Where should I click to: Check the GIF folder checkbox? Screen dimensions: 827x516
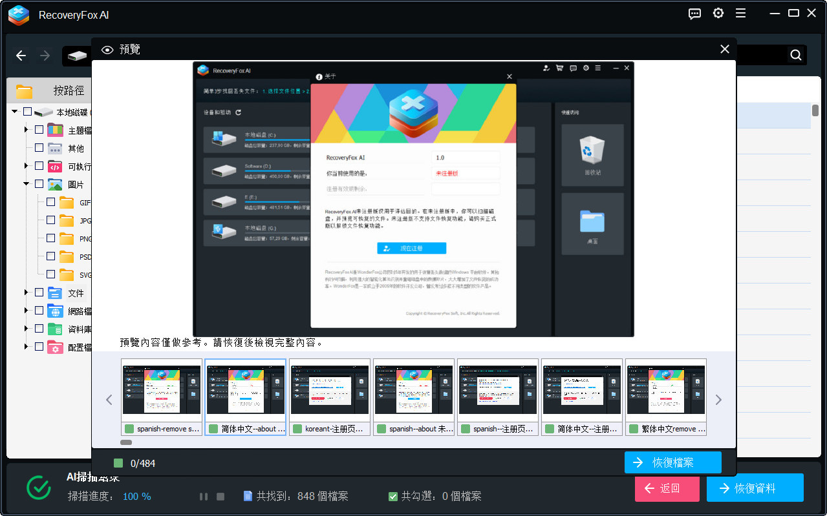[50, 202]
